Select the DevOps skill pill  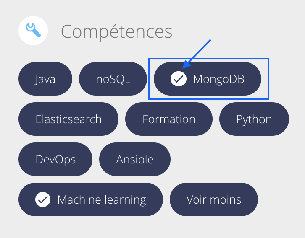55,159
